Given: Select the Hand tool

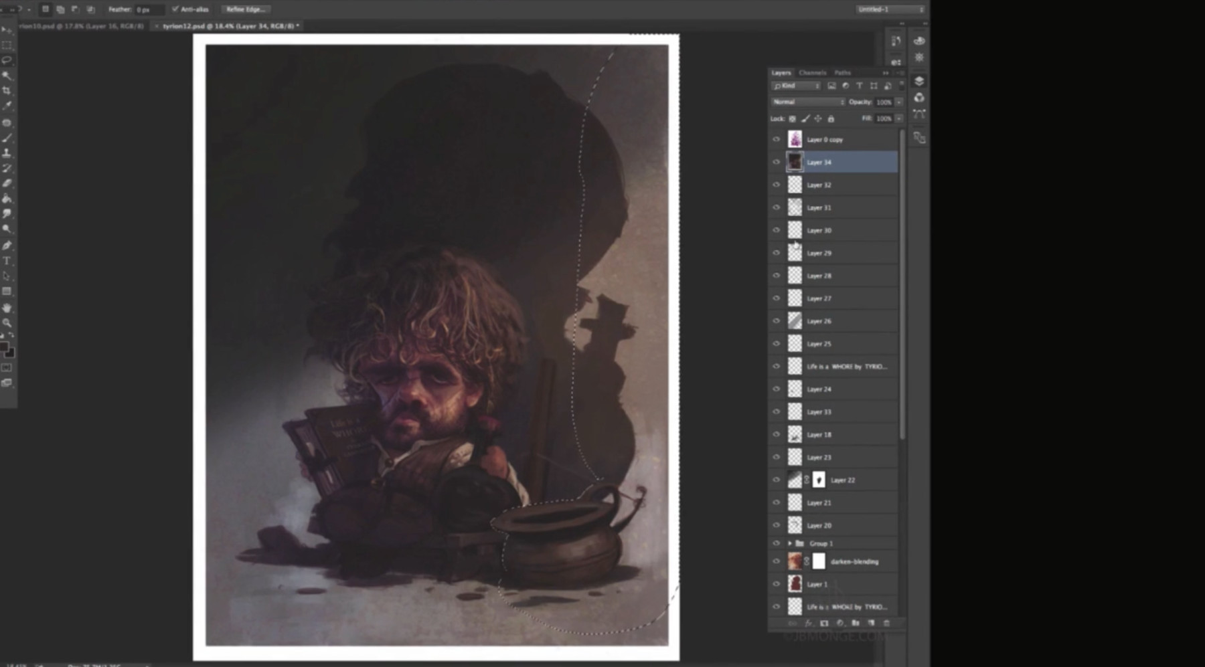Looking at the screenshot, I should [7, 308].
